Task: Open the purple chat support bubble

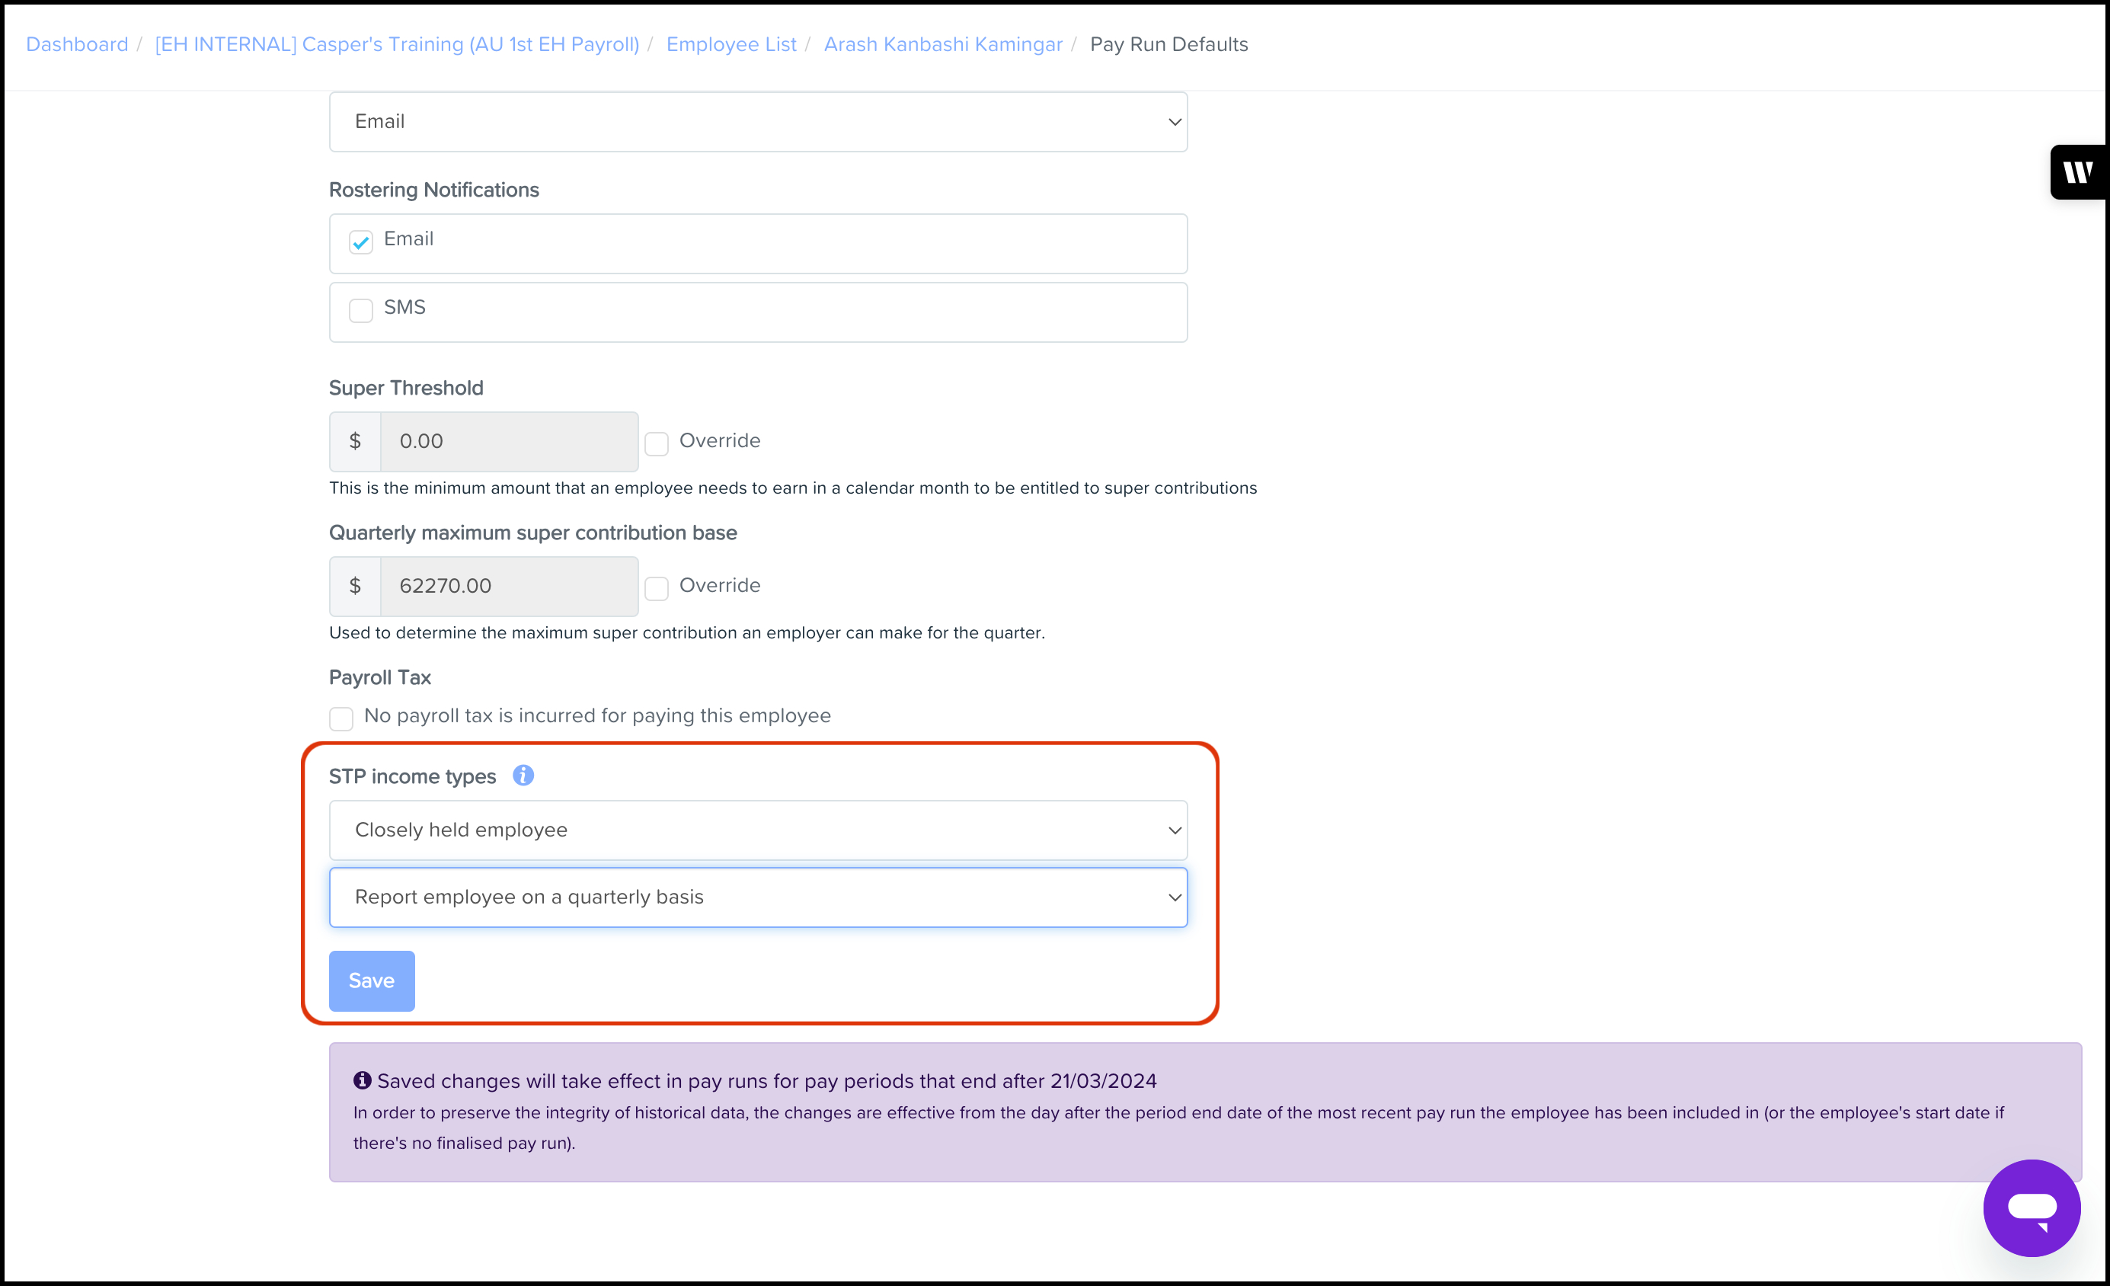Action: (2032, 1208)
